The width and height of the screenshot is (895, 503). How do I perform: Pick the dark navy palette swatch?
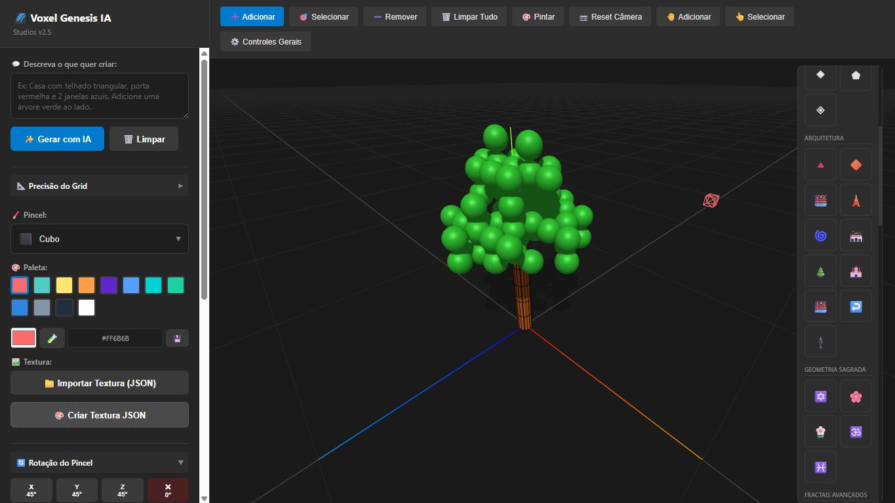[x=64, y=308]
